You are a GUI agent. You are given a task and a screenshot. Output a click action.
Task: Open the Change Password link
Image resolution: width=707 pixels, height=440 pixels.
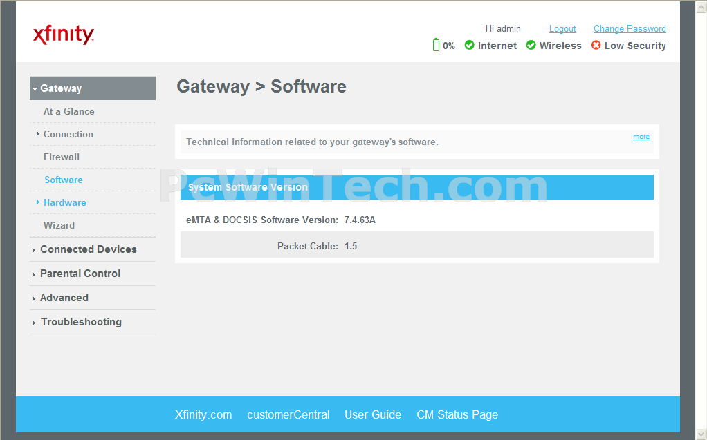[630, 29]
